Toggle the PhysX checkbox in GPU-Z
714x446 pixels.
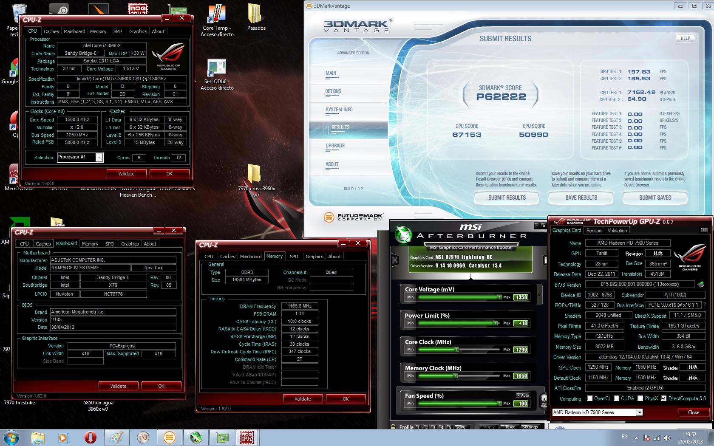click(640, 398)
